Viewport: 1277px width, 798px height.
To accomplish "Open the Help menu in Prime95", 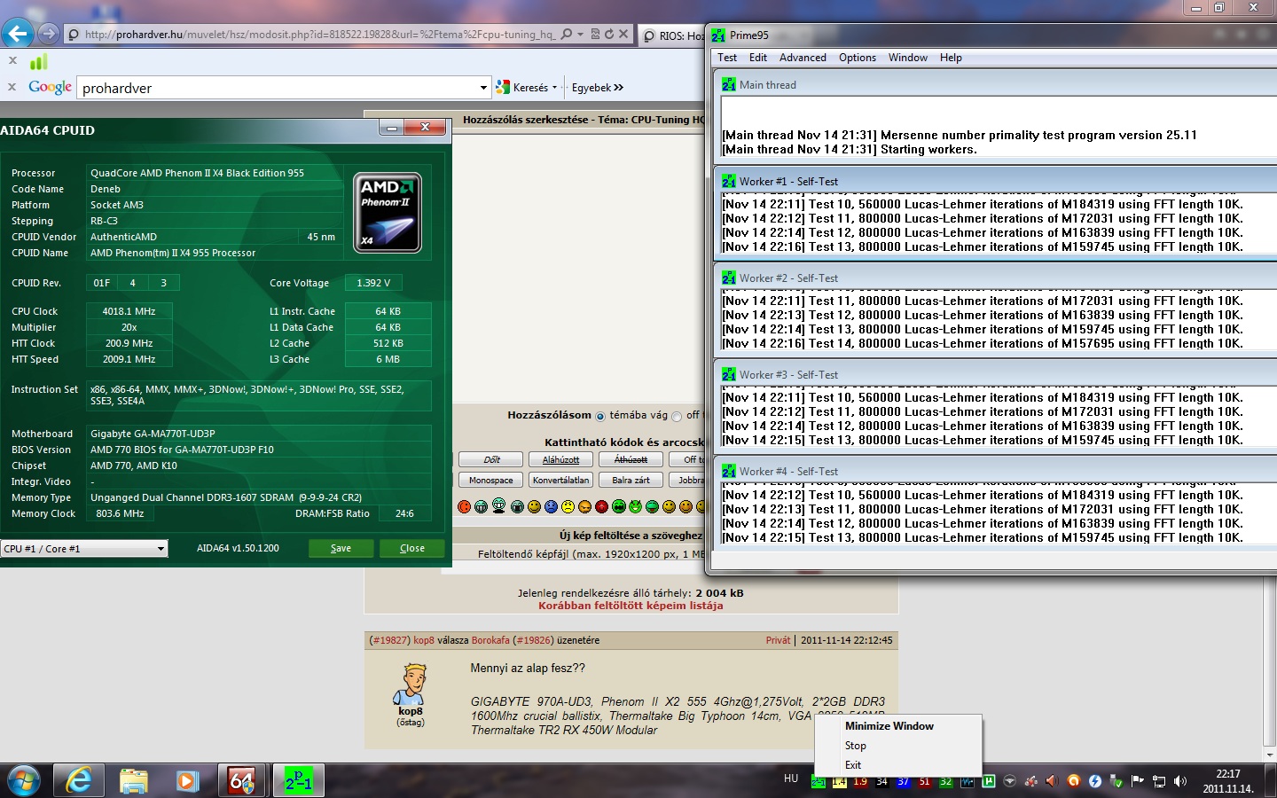I will (951, 58).
